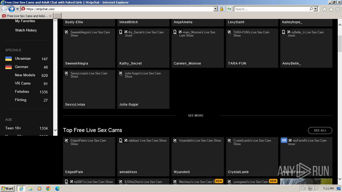Viewport: 342px width, 192px height.
Task: Click the mobile icon on Carmen_Monroe card
Action: click(175, 32)
